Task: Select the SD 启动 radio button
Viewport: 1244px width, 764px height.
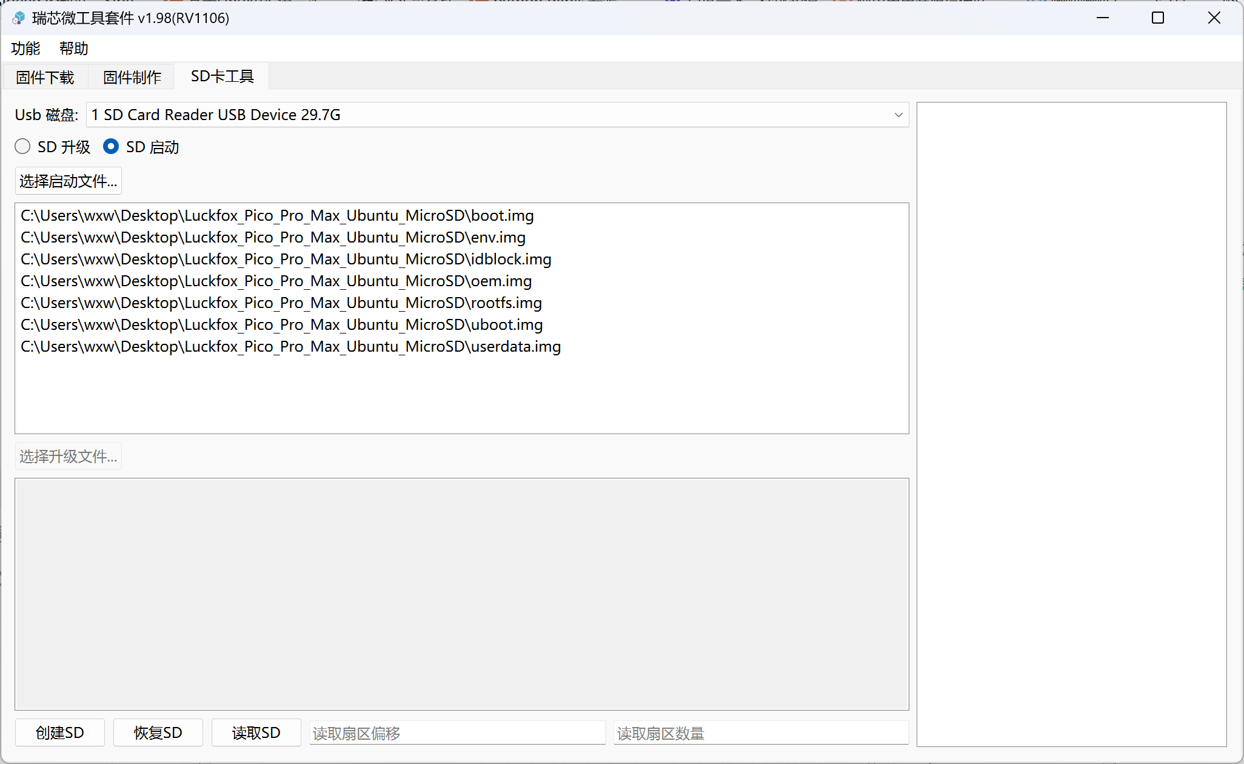Action: click(x=111, y=147)
